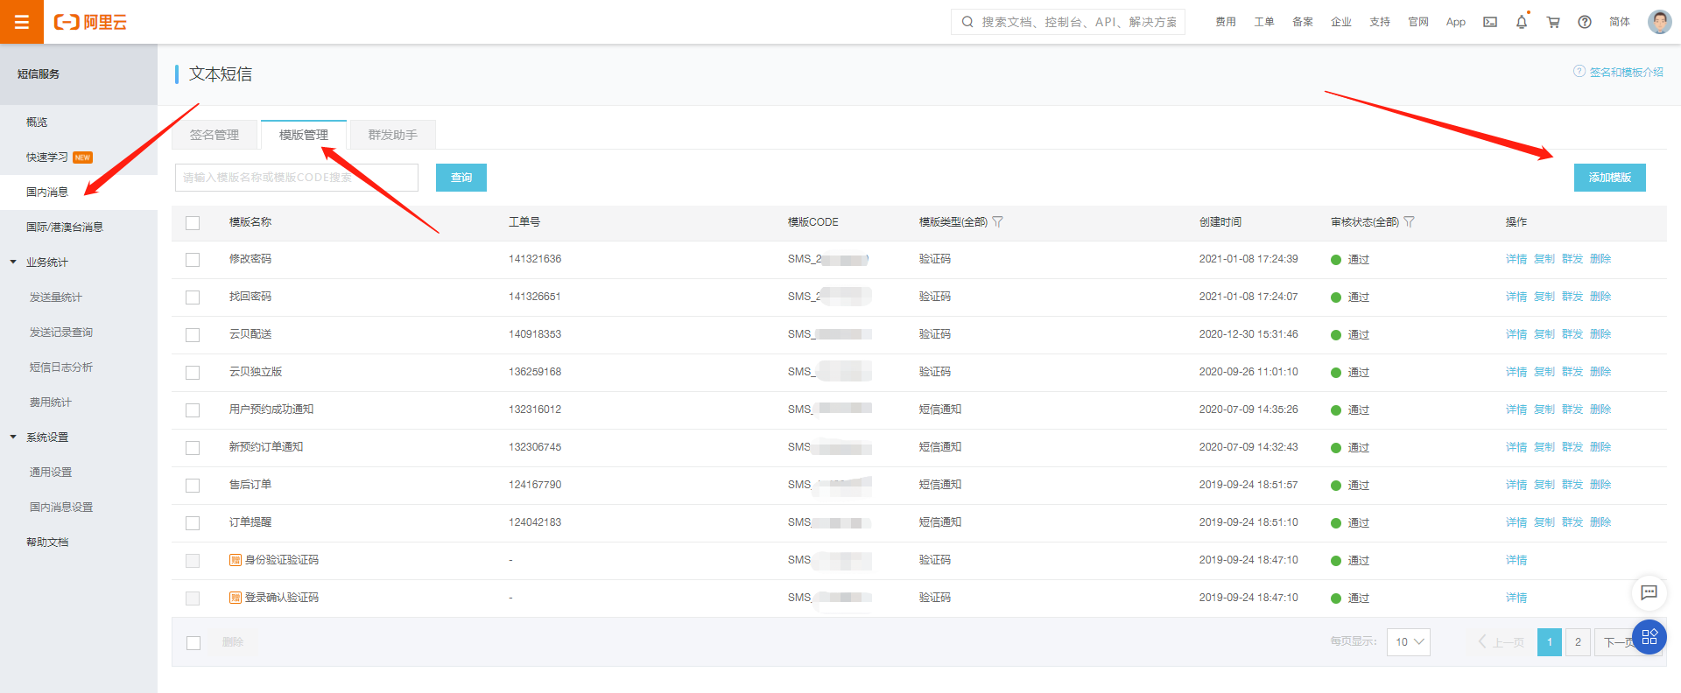Open the notification bell
Viewport: 1681px width, 693px height.
click(x=1522, y=22)
